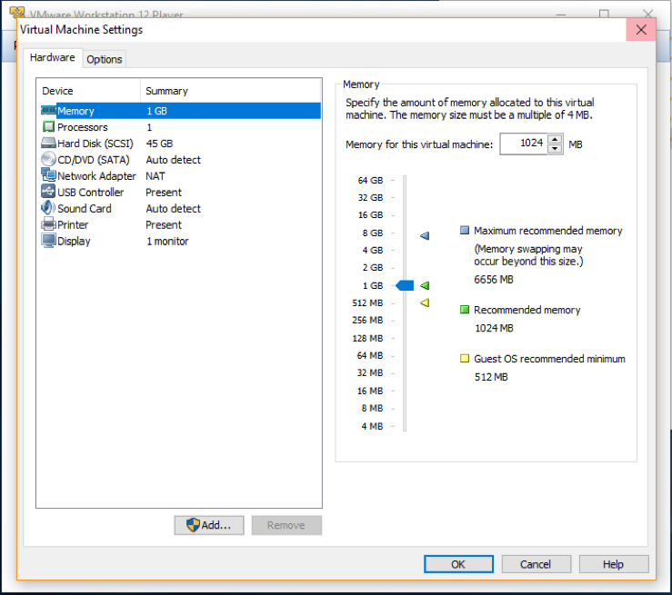Select the Display monitor icon
This screenshot has height=595, width=672.
click(x=48, y=242)
